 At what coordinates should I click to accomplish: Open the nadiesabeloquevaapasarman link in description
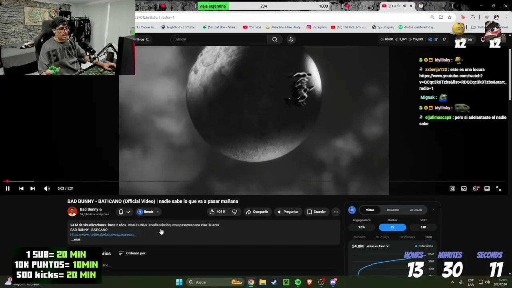pos(103,234)
